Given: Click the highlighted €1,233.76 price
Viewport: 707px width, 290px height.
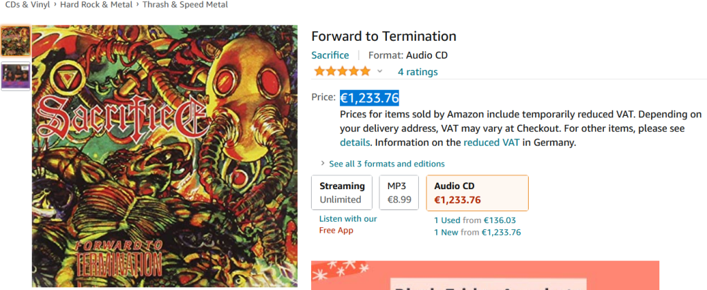Looking at the screenshot, I should 369,98.
